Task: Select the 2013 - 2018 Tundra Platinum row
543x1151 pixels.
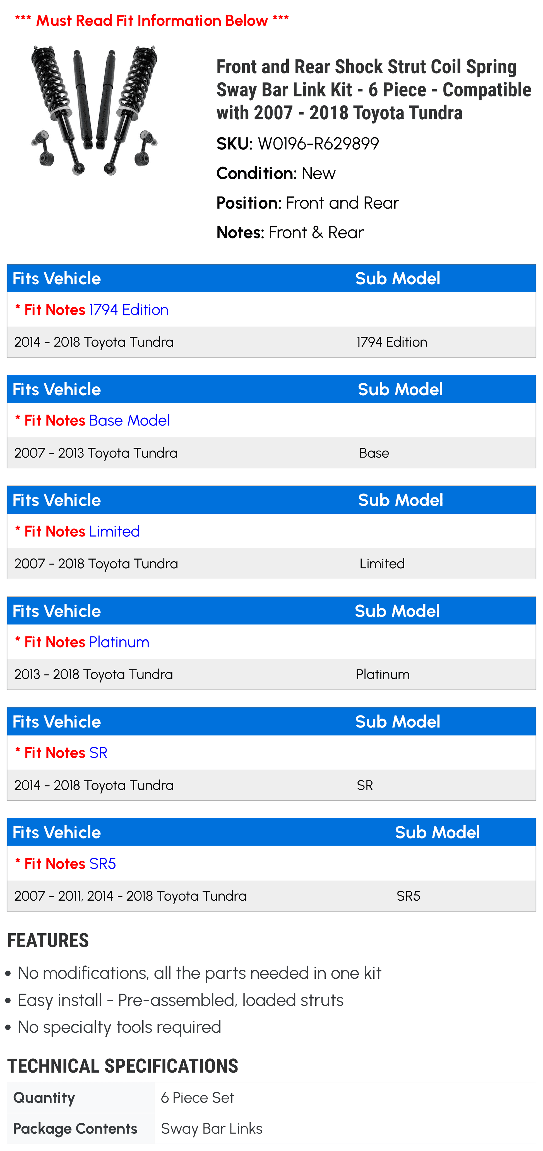Action: 271,674
